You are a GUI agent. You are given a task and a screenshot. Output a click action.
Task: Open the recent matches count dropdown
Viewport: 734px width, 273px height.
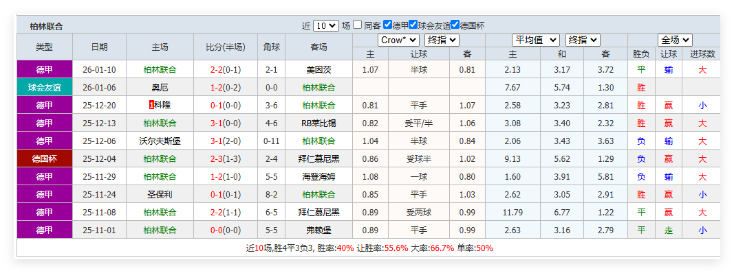[326, 25]
